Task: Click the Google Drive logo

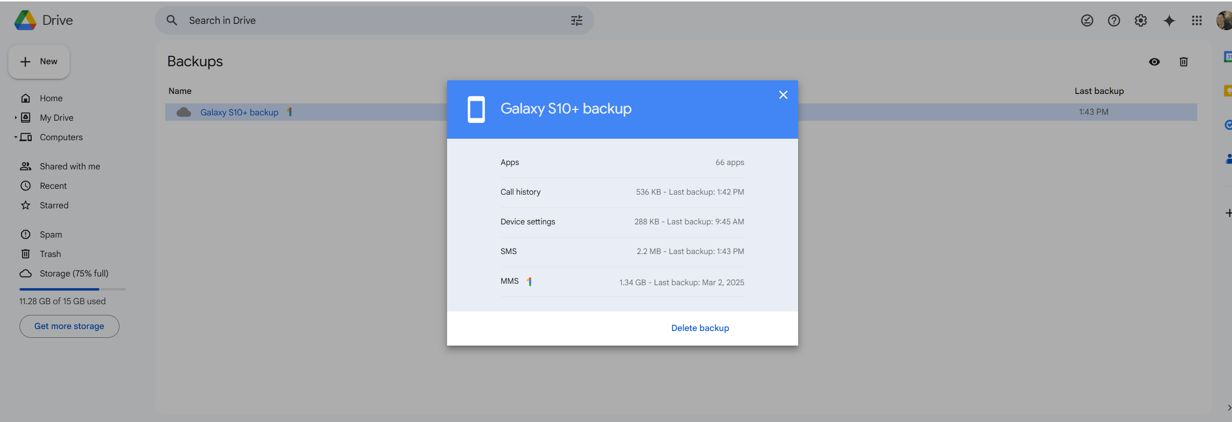Action: (25, 20)
